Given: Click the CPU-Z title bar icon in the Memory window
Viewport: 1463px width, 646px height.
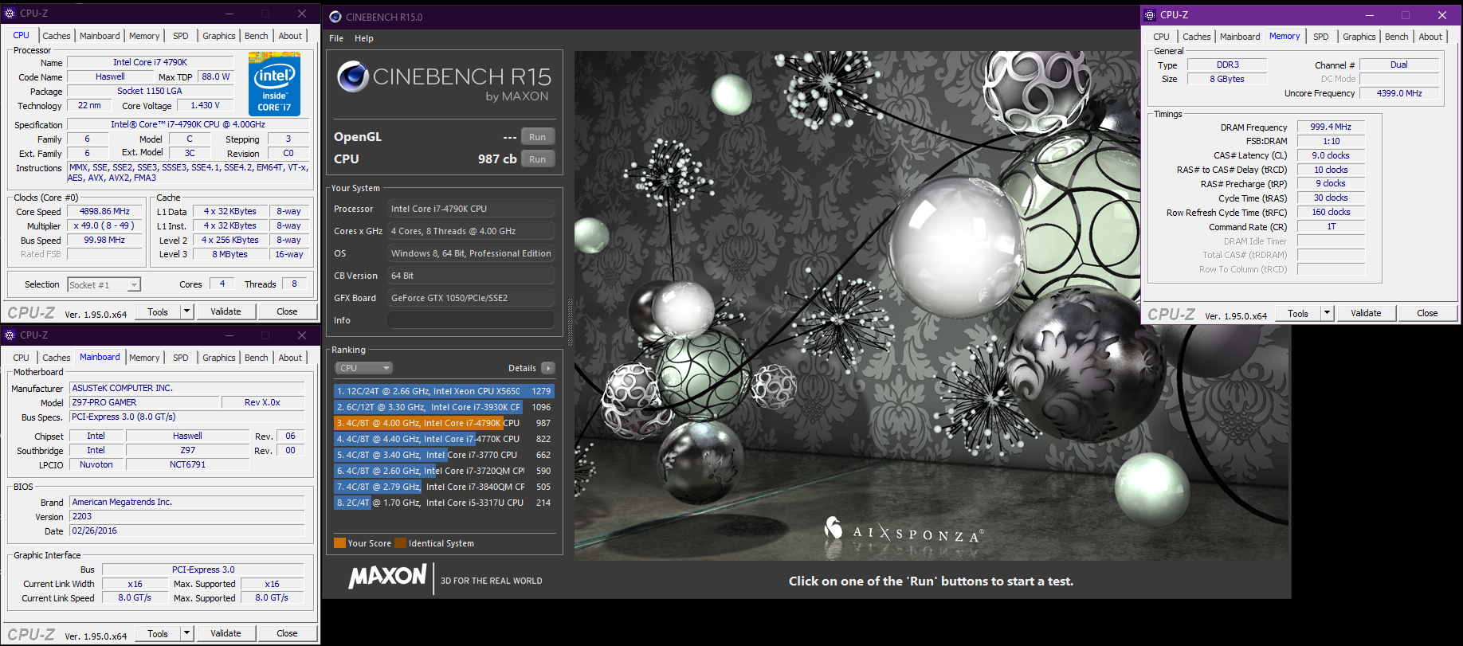Looking at the screenshot, I should pyautogui.click(x=1150, y=15).
